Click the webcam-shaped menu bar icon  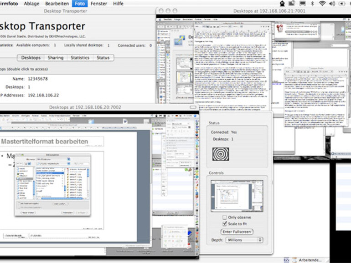pyautogui.click(x=282, y=3)
